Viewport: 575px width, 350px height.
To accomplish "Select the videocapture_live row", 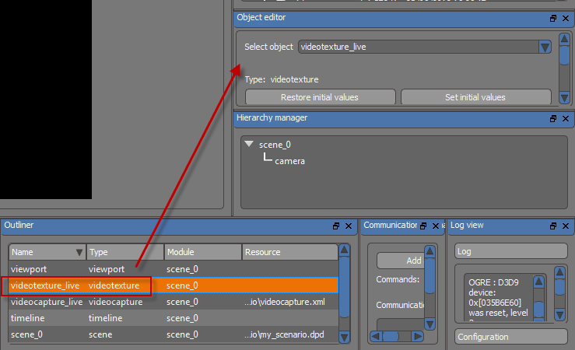I will pos(173,302).
